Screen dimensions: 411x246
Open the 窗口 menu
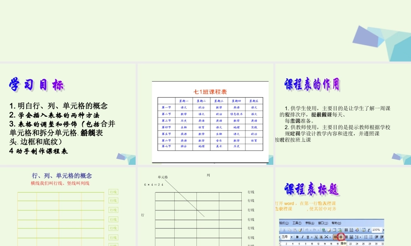point(323,223)
